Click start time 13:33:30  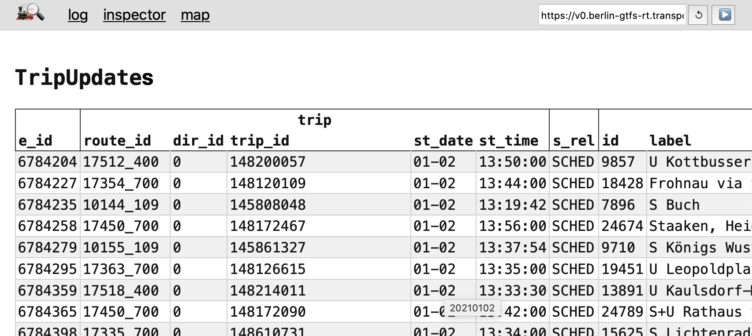pos(513,291)
